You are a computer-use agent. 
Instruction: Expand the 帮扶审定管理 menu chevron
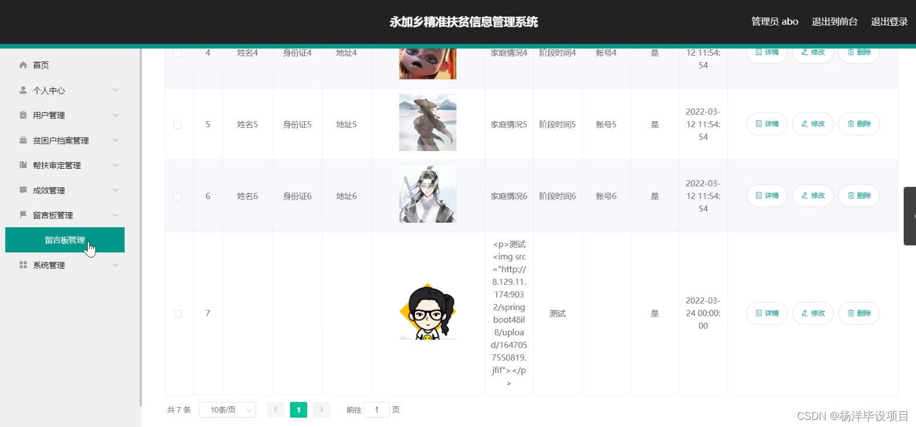[115, 165]
